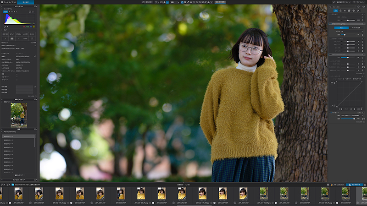Select the Detail palette icon tab
This screenshot has width=367, height=206.
345,11
